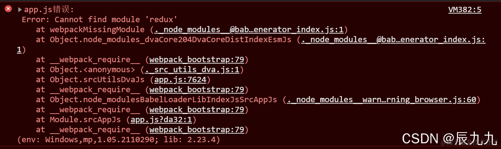Viewport: 501px width, 149px height.
Task: Select "at Object.<anonymous>" stack text
Action: [85, 70]
